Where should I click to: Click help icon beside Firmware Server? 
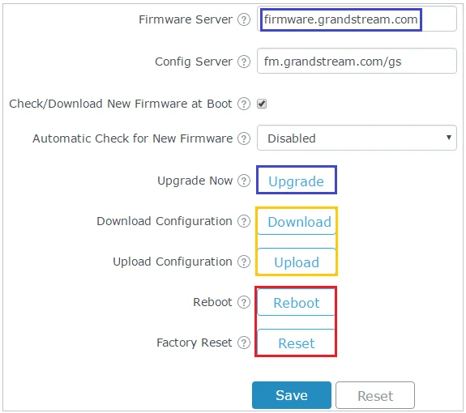[244, 19]
